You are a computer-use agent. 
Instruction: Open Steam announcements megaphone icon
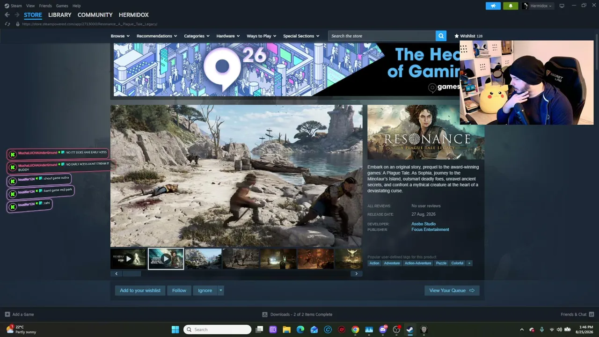click(493, 6)
